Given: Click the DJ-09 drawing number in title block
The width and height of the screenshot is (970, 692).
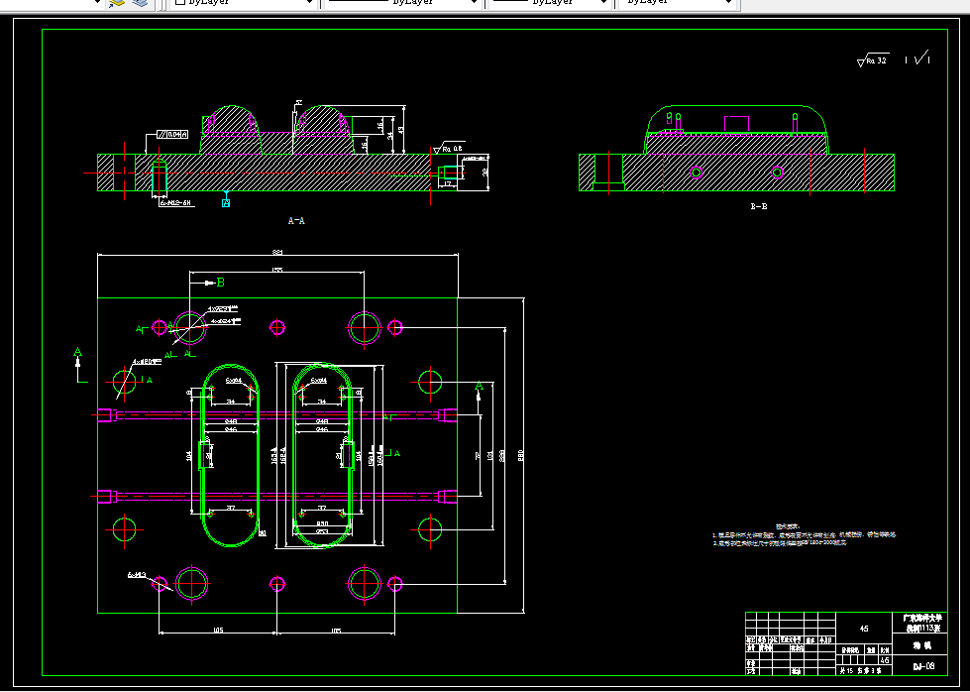Looking at the screenshot, I should click(923, 666).
